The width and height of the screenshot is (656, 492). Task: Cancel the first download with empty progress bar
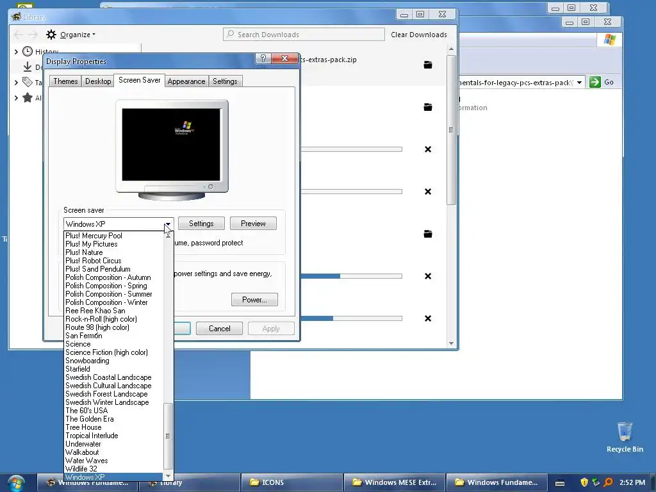point(427,149)
